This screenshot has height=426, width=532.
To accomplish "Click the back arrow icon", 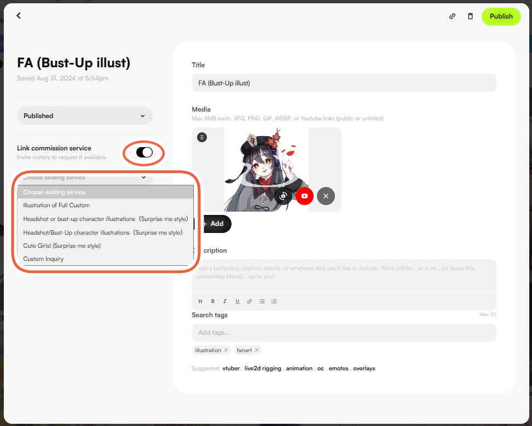I will click(19, 16).
